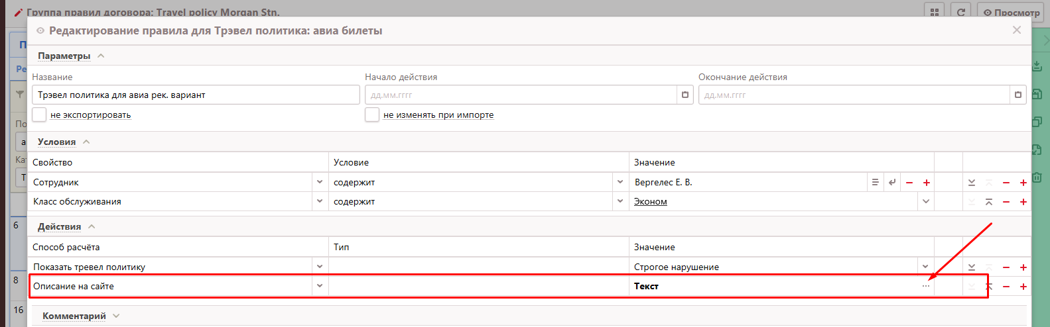The width and height of the screenshot is (1050, 327).
Task: Click the return-arrow icon in the Вергелес value
Action: pyautogui.click(x=892, y=183)
